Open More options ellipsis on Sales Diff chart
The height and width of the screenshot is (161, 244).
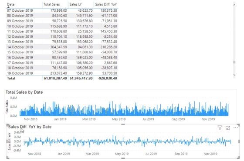click(236, 128)
